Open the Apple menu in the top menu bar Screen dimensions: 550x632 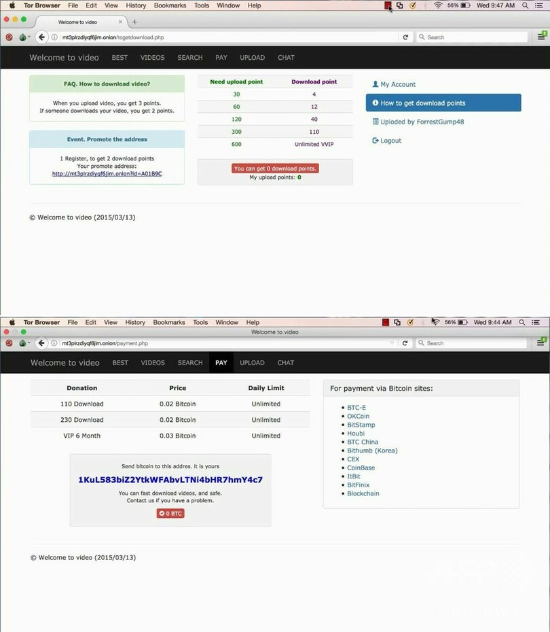[x=12, y=5]
